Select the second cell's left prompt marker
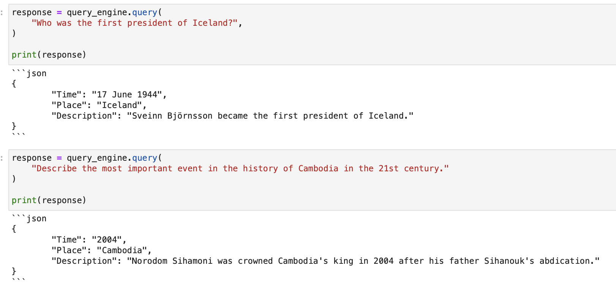616x285 pixels. coord(2,158)
